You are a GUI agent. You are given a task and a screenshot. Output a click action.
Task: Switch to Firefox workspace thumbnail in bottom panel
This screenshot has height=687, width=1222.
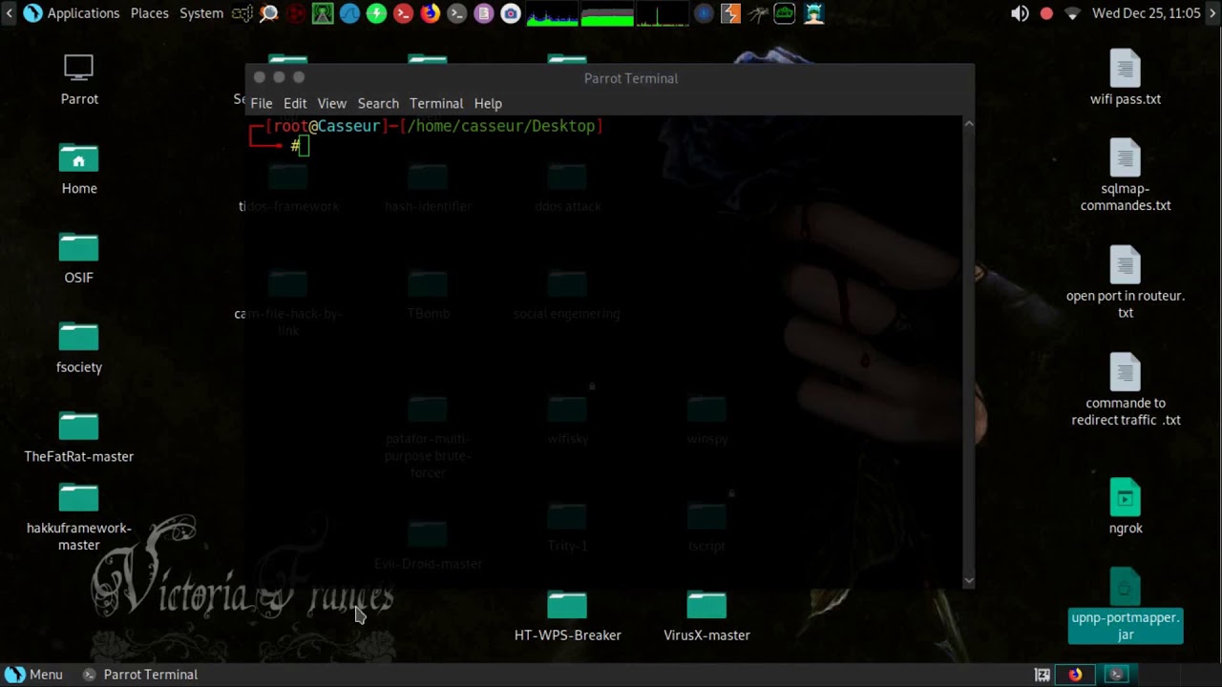click(1076, 675)
